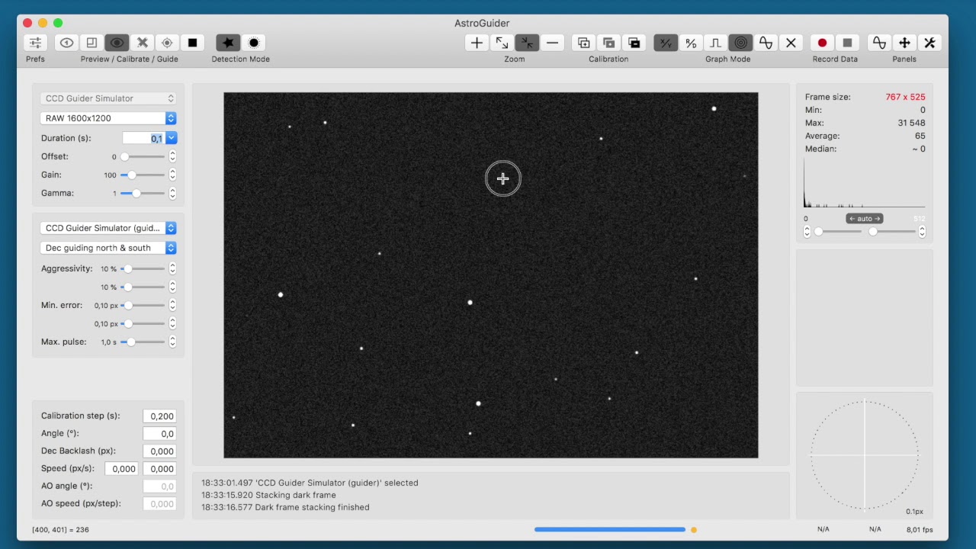This screenshot has height=549, width=976.
Task: Click the circular guiding target display
Action: click(865, 455)
